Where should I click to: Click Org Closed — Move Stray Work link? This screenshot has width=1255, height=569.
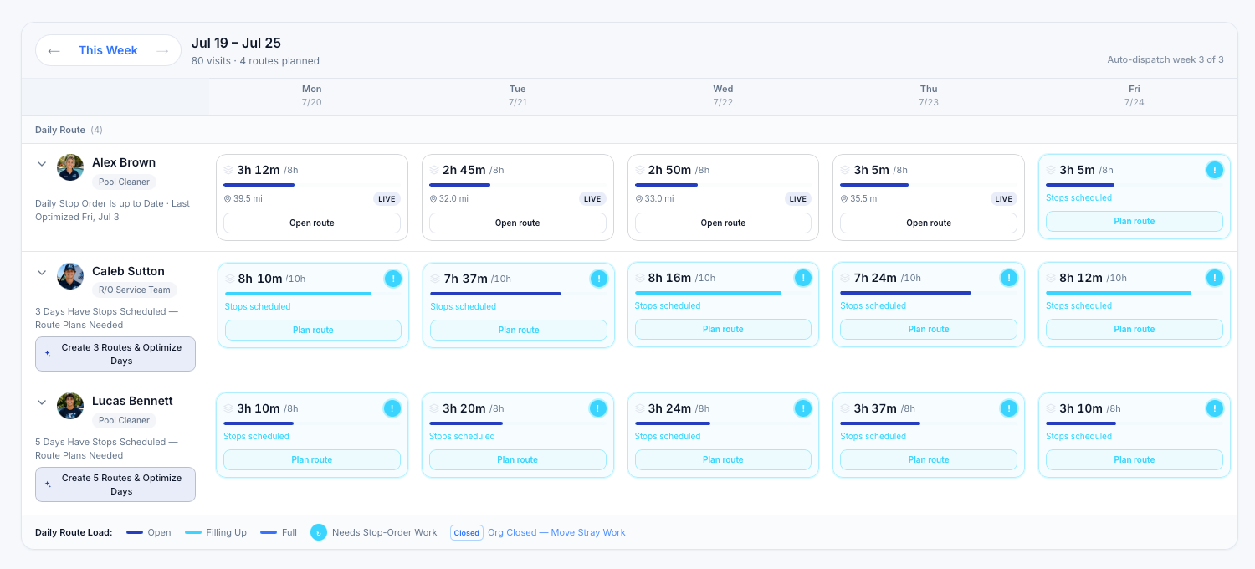(x=556, y=532)
